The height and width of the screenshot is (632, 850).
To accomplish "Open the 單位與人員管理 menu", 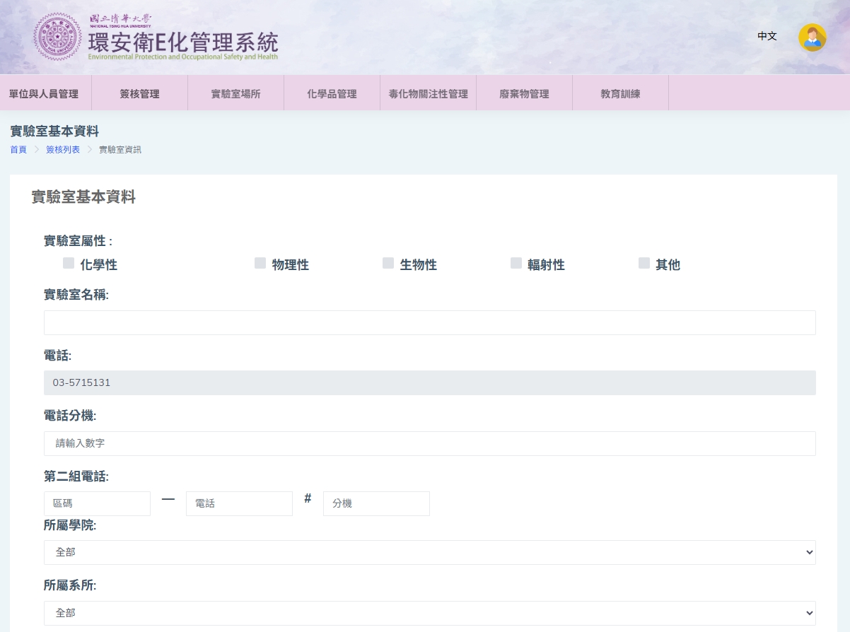I will [44, 94].
